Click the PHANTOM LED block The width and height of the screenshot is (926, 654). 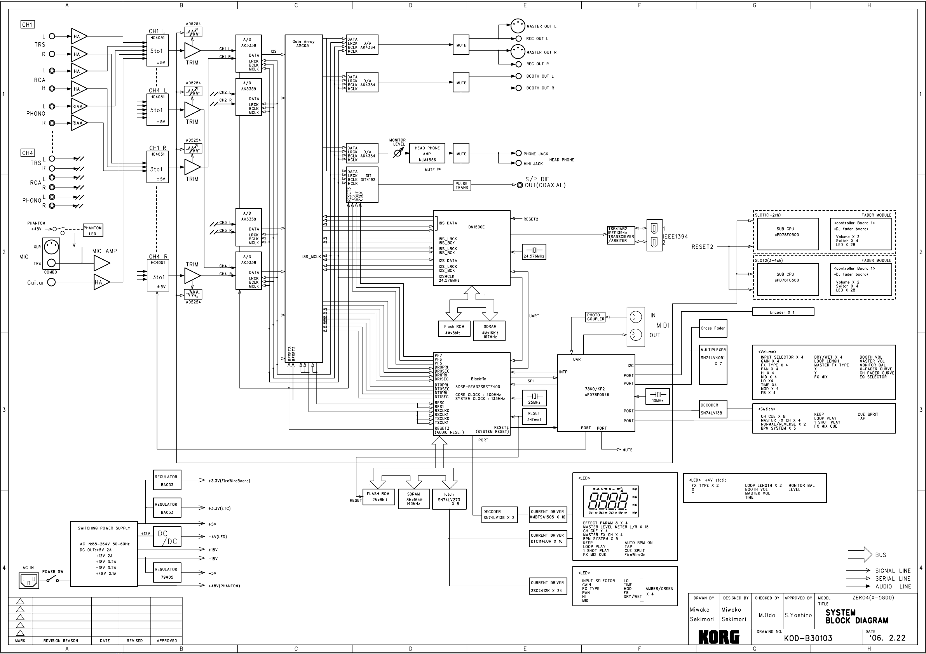(93, 231)
